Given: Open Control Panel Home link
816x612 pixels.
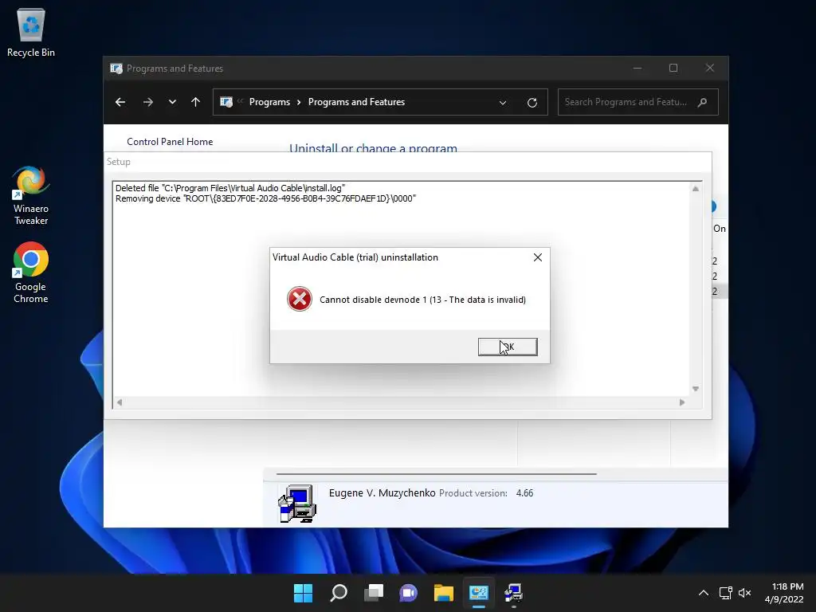Looking at the screenshot, I should point(170,142).
